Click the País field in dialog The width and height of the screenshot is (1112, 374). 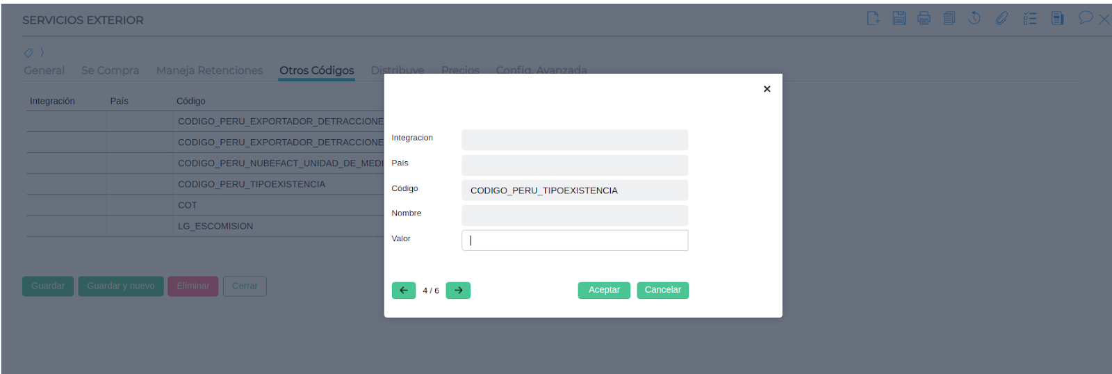click(575, 165)
